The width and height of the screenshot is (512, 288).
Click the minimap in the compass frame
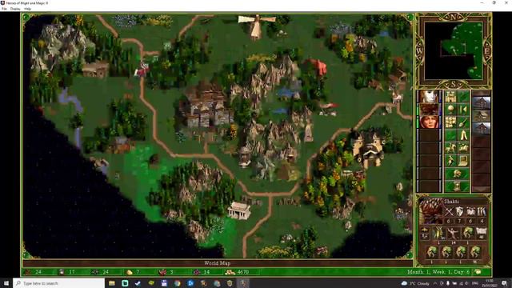[x=454, y=50]
